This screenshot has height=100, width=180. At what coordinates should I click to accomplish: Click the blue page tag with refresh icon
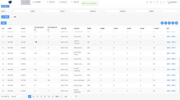5,6
